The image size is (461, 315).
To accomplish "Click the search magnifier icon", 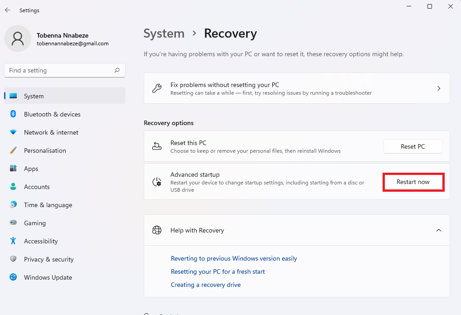I will pos(117,70).
